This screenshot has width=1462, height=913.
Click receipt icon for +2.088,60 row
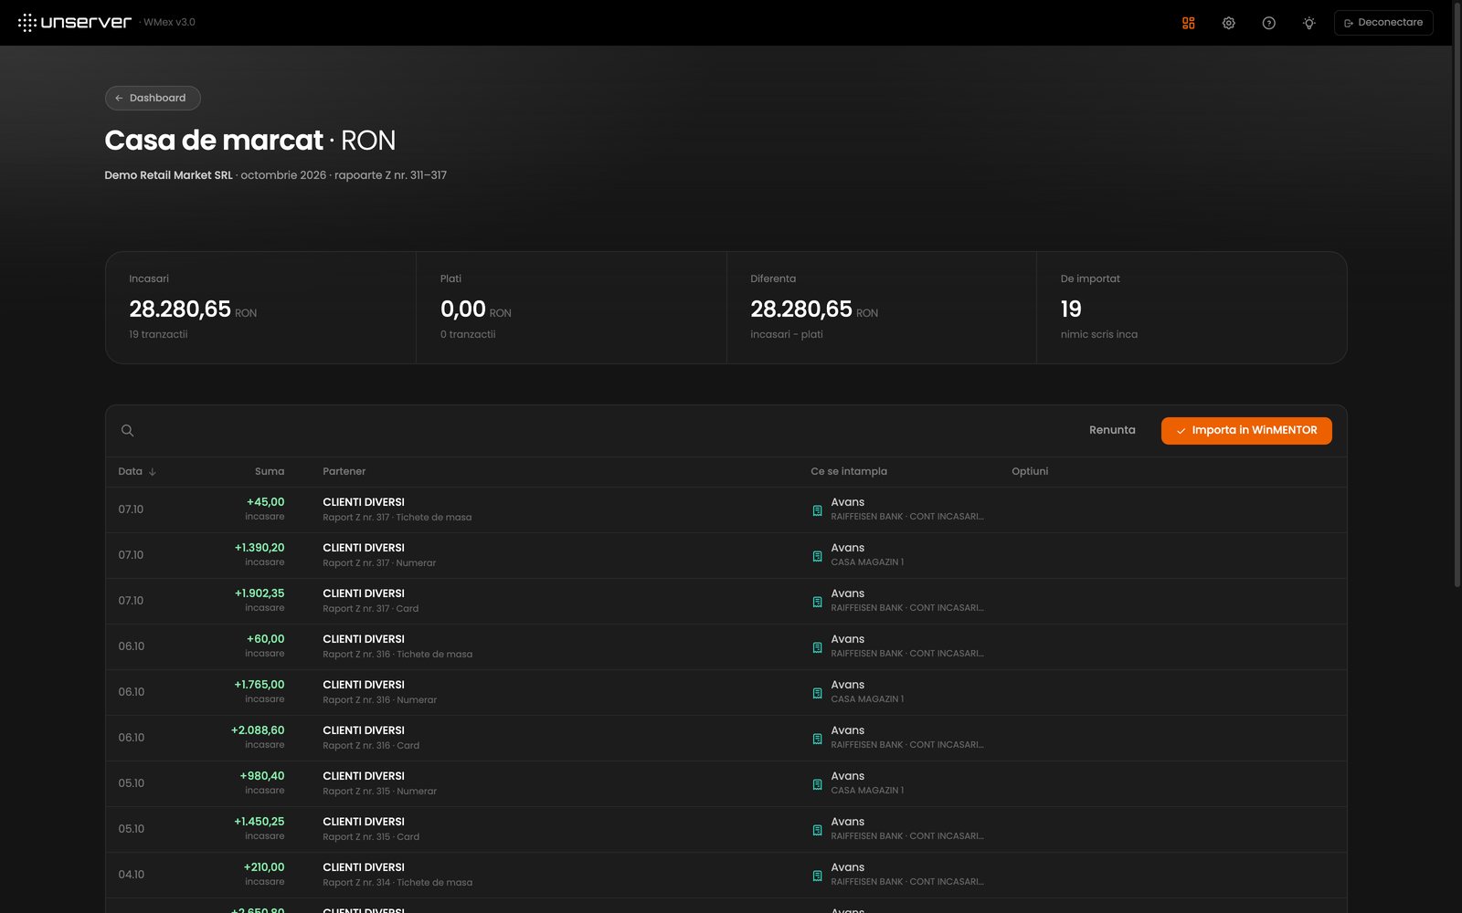[x=817, y=739]
